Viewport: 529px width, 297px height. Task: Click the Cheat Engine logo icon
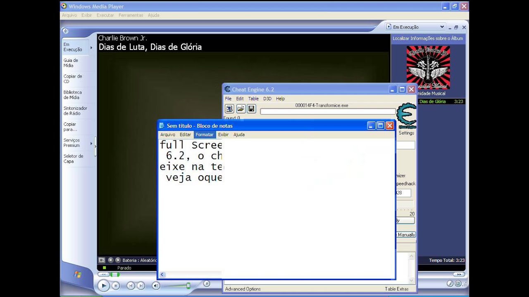406,116
